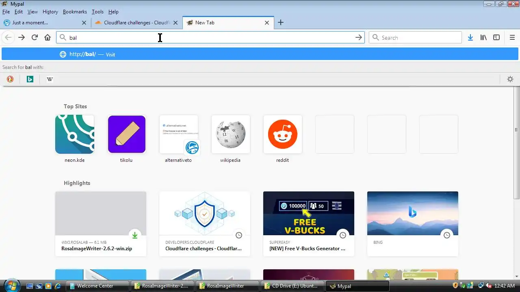
Task: Click the Highlights heading
Action: (x=77, y=183)
